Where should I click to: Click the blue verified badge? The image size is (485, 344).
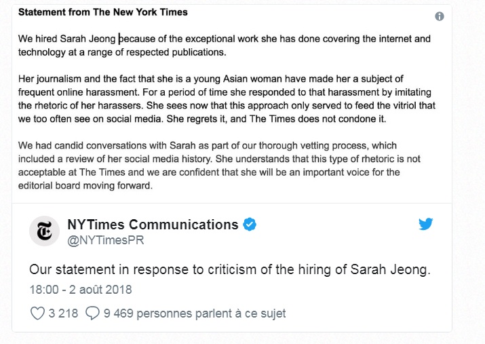click(249, 225)
